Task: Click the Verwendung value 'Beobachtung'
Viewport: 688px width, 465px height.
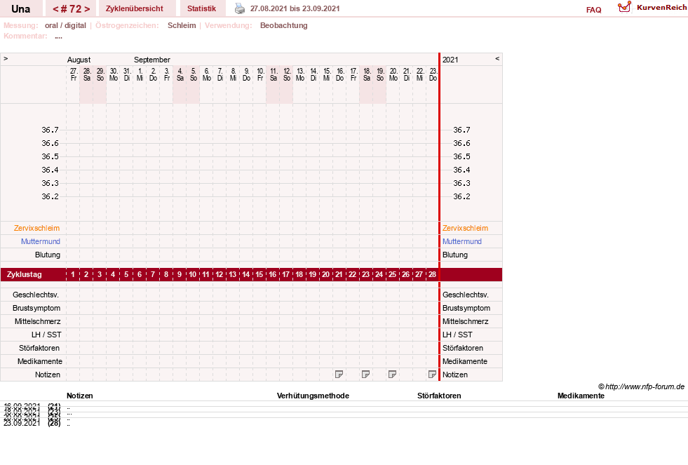Action: (x=284, y=25)
